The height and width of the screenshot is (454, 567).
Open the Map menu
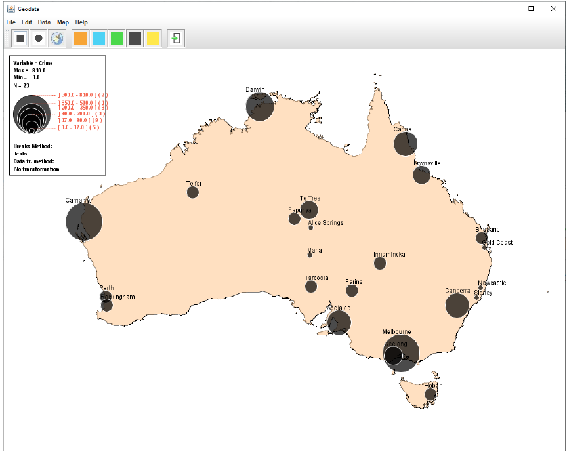click(63, 22)
